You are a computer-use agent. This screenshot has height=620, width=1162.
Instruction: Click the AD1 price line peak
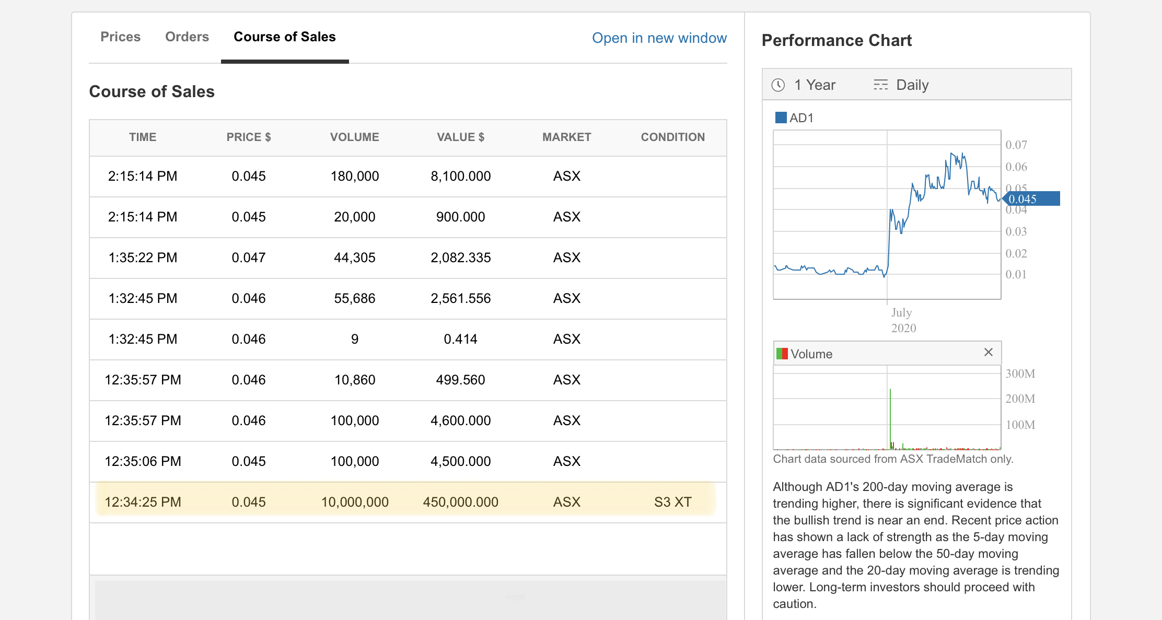(951, 153)
